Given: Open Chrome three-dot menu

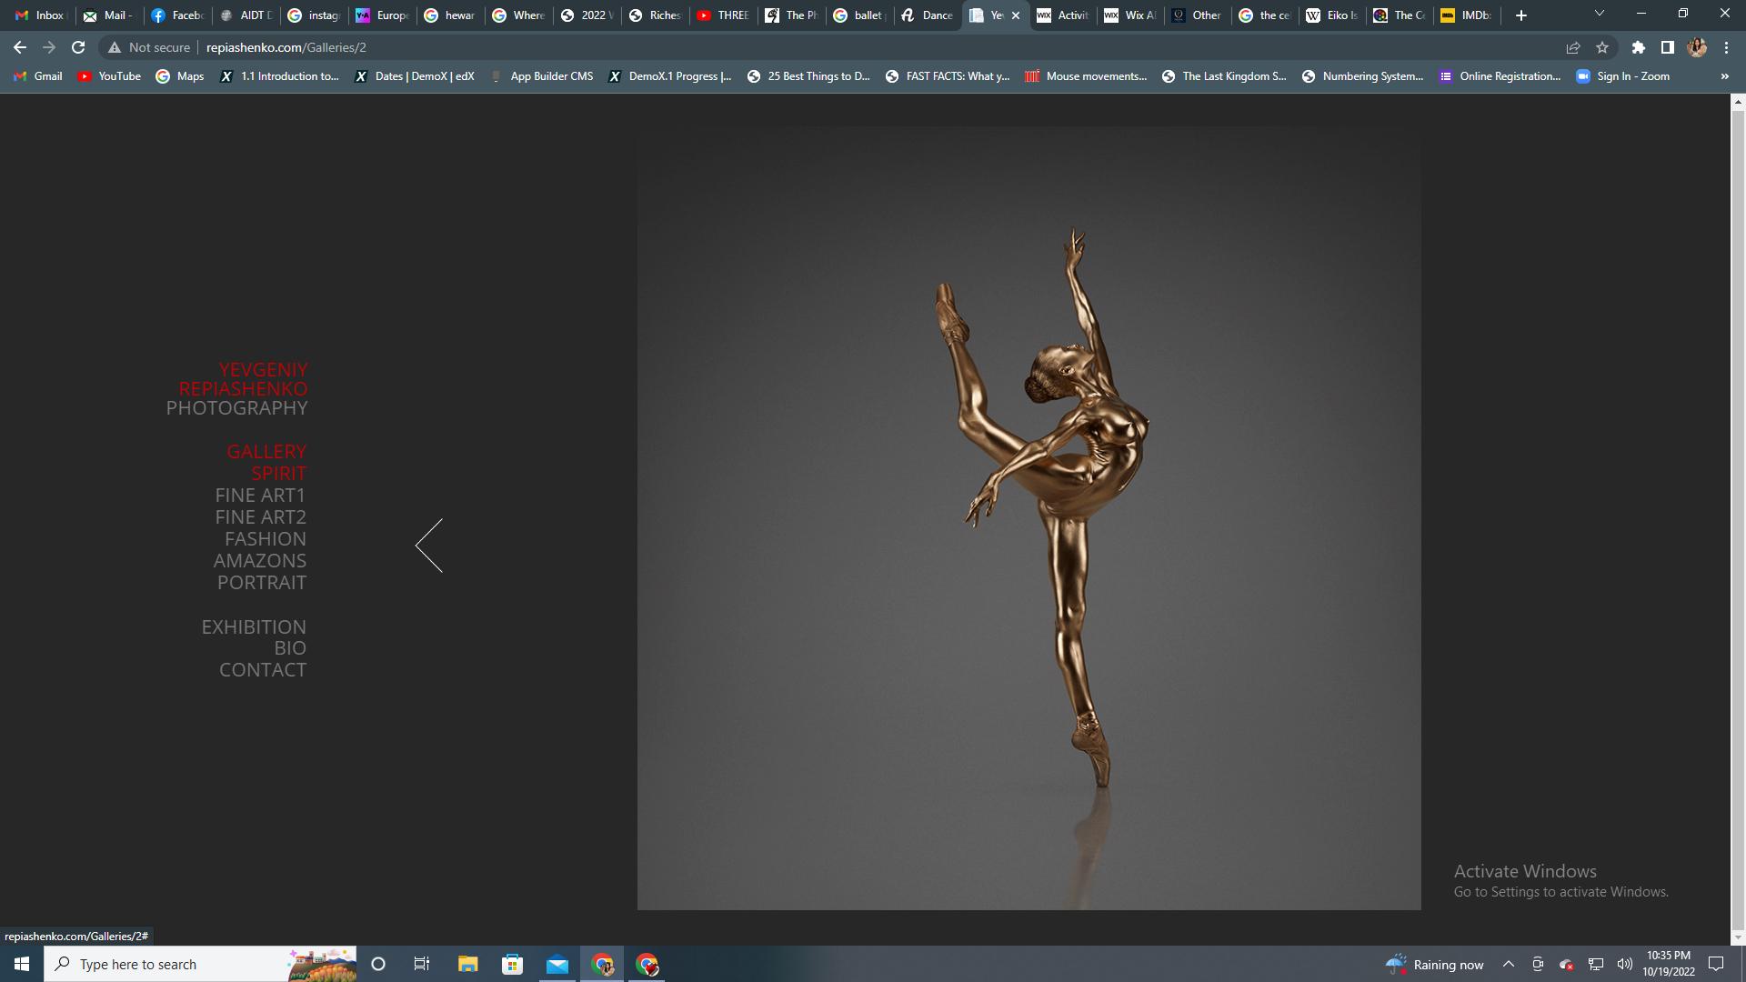Looking at the screenshot, I should click(x=1726, y=47).
